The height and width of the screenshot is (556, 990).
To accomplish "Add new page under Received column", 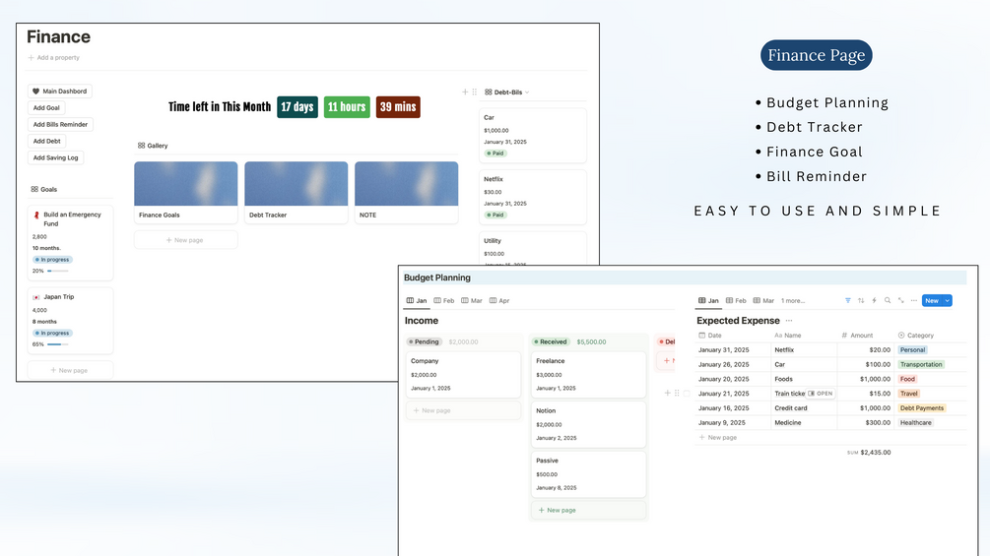I will [588, 510].
